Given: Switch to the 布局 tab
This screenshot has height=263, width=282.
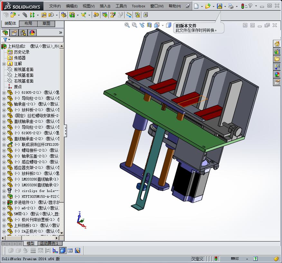Looking at the screenshot, I should pyautogui.click(x=28, y=23).
